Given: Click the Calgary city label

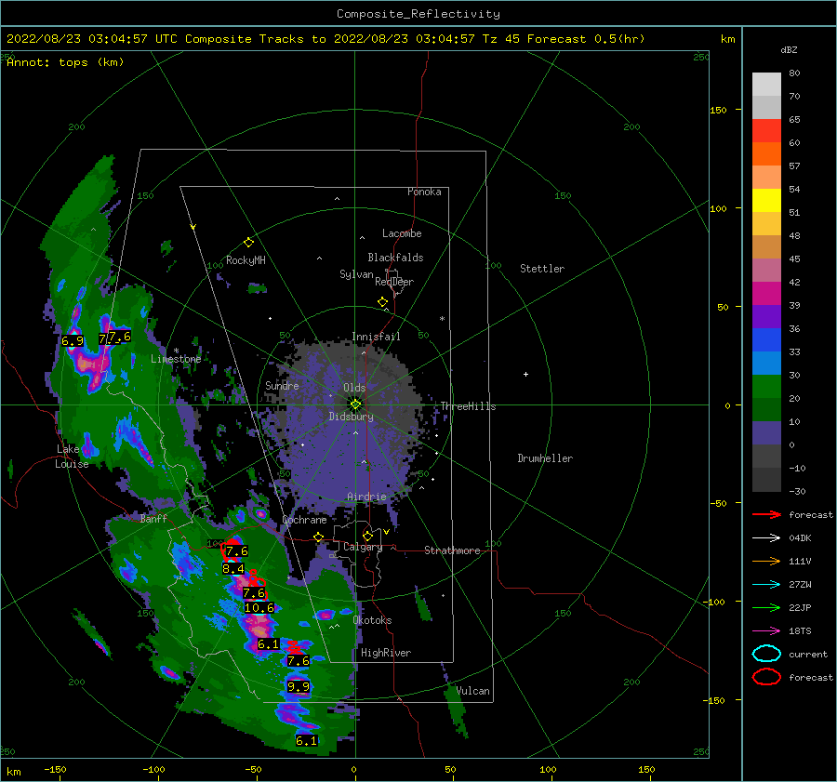Looking at the screenshot, I should pos(363,547).
